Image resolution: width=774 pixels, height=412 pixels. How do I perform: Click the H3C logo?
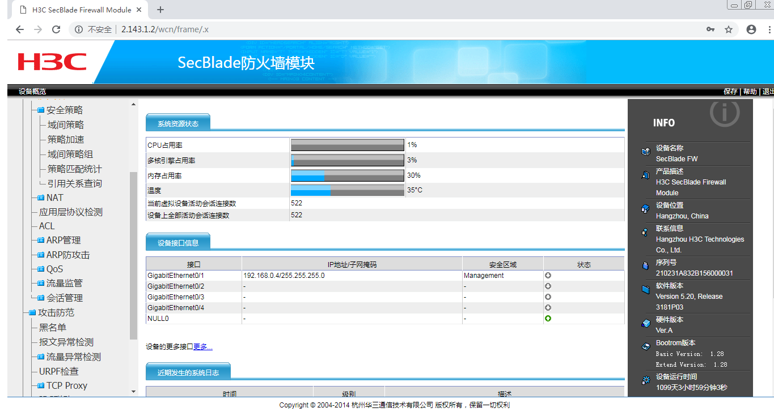(52, 62)
